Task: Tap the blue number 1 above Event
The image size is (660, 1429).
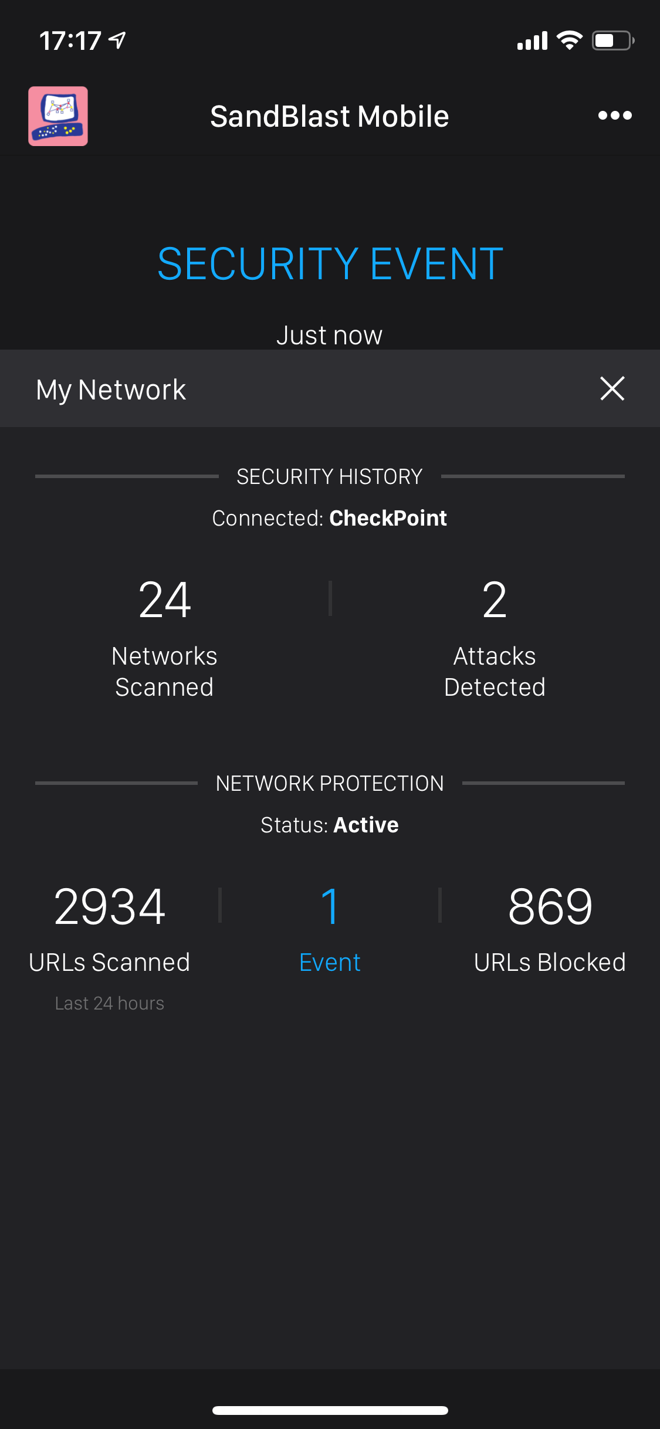Action: (x=330, y=907)
